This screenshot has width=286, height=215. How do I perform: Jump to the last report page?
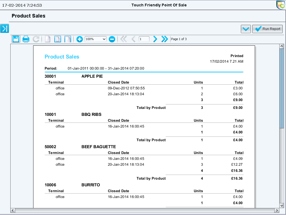pyautogui.click(x=165, y=39)
